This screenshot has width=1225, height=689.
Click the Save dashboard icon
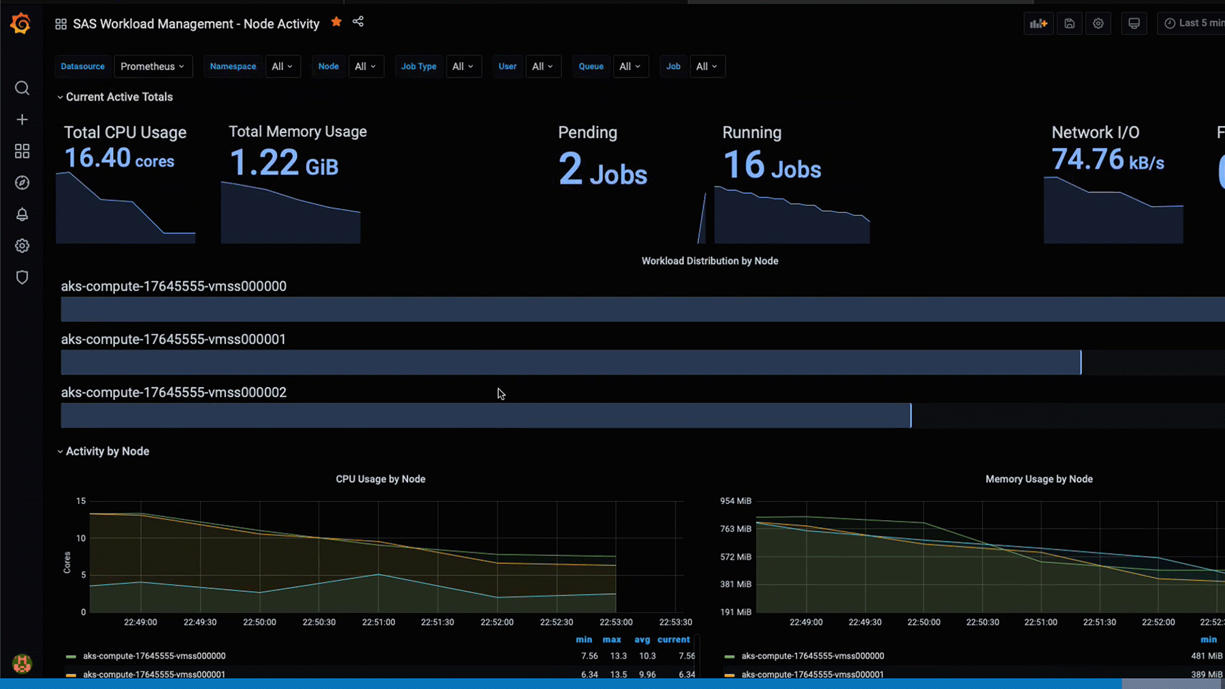pos(1069,23)
